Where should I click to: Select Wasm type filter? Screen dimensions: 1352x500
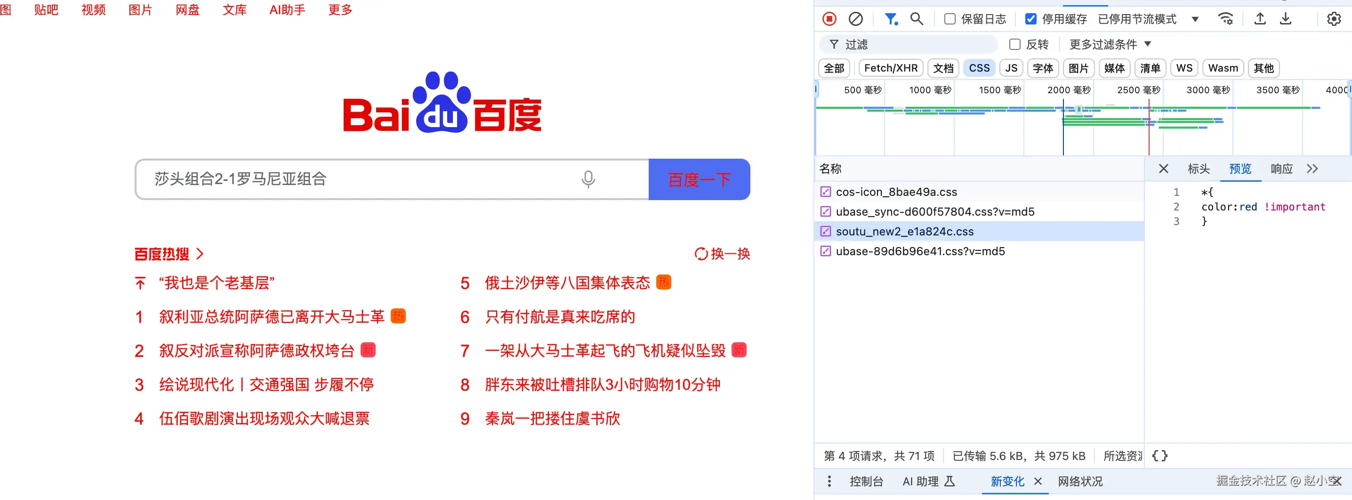click(x=1223, y=68)
